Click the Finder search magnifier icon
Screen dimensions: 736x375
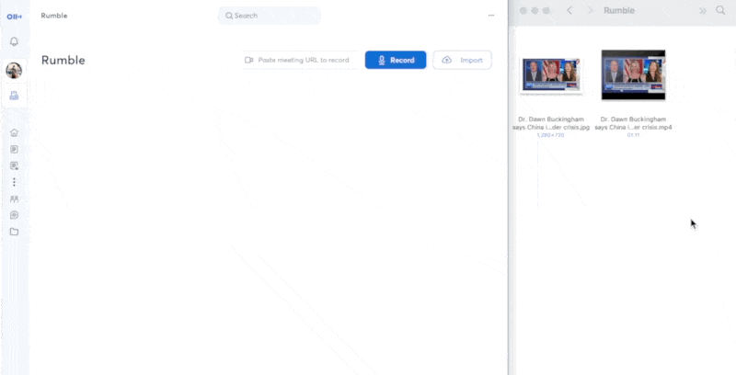[720, 10]
